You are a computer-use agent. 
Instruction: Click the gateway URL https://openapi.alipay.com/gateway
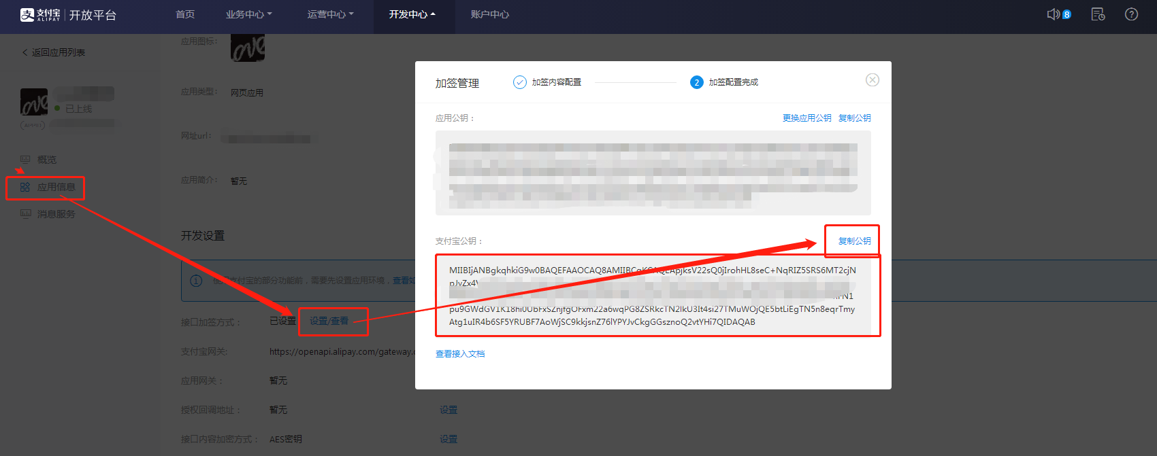click(x=342, y=351)
